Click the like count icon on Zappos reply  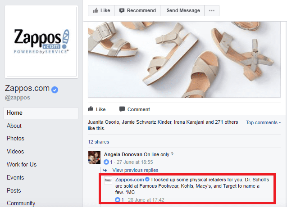118,199
